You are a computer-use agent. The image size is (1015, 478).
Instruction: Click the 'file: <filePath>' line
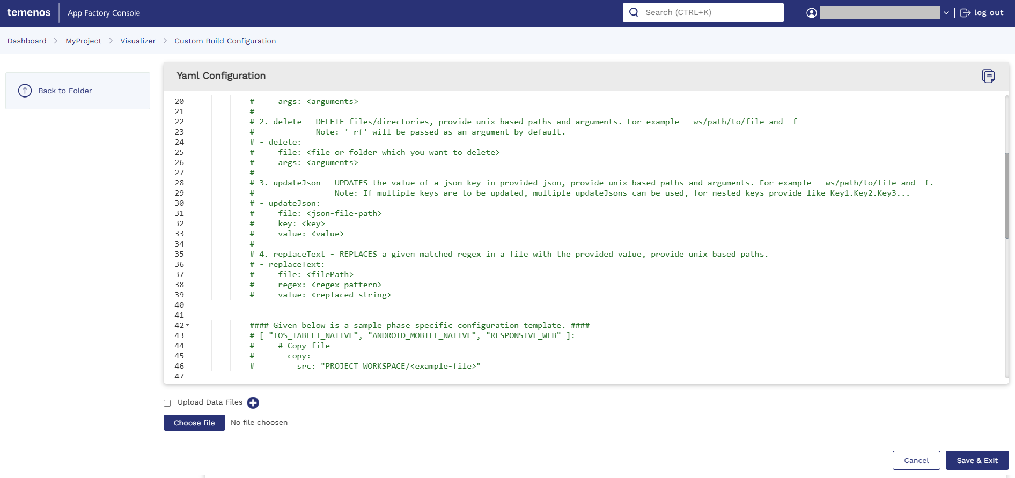[x=301, y=274]
